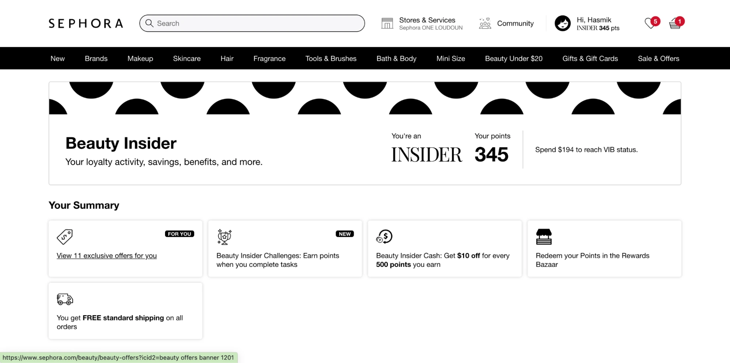
Task: Open Beauty Insider Cash card
Action: click(444, 249)
